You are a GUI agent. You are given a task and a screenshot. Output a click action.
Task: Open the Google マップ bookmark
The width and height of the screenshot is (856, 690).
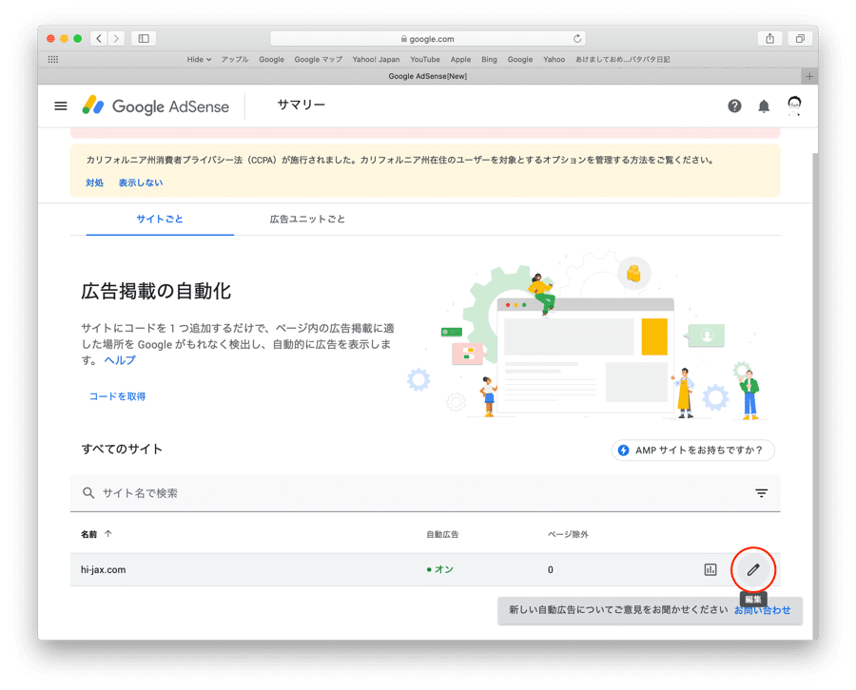[319, 60]
